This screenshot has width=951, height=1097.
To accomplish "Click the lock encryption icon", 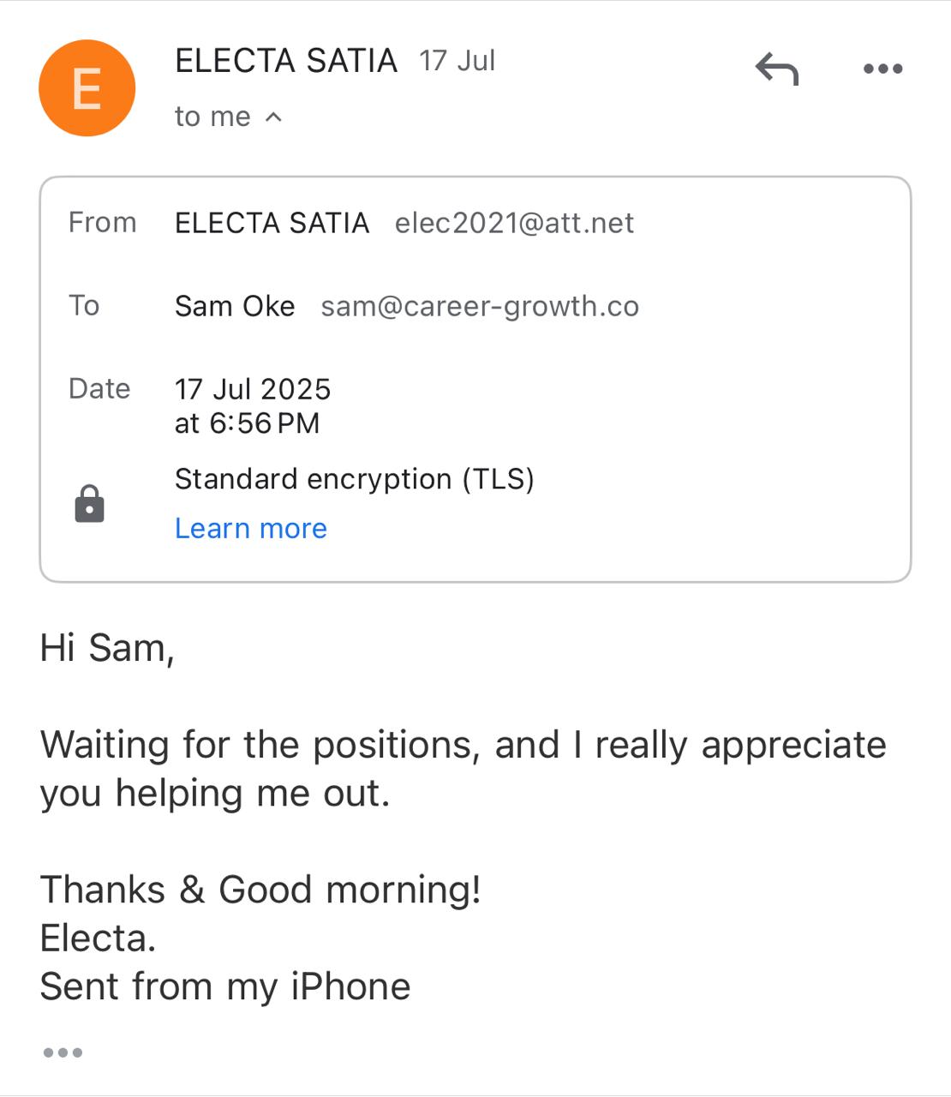I will (89, 504).
